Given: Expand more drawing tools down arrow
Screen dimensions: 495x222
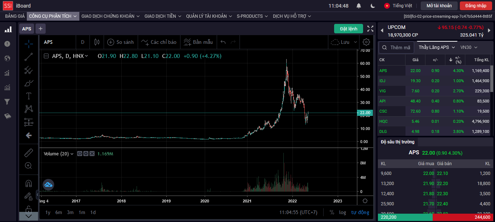Looking at the screenshot, I should [29, 216].
